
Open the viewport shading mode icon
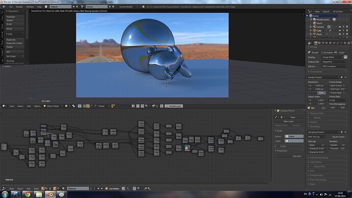click(67, 106)
